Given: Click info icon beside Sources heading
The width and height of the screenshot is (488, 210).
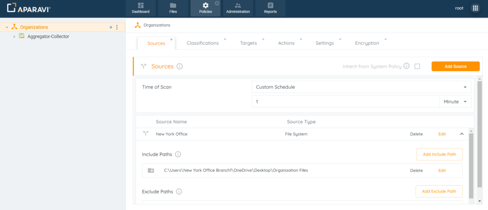Looking at the screenshot, I should coord(180,66).
